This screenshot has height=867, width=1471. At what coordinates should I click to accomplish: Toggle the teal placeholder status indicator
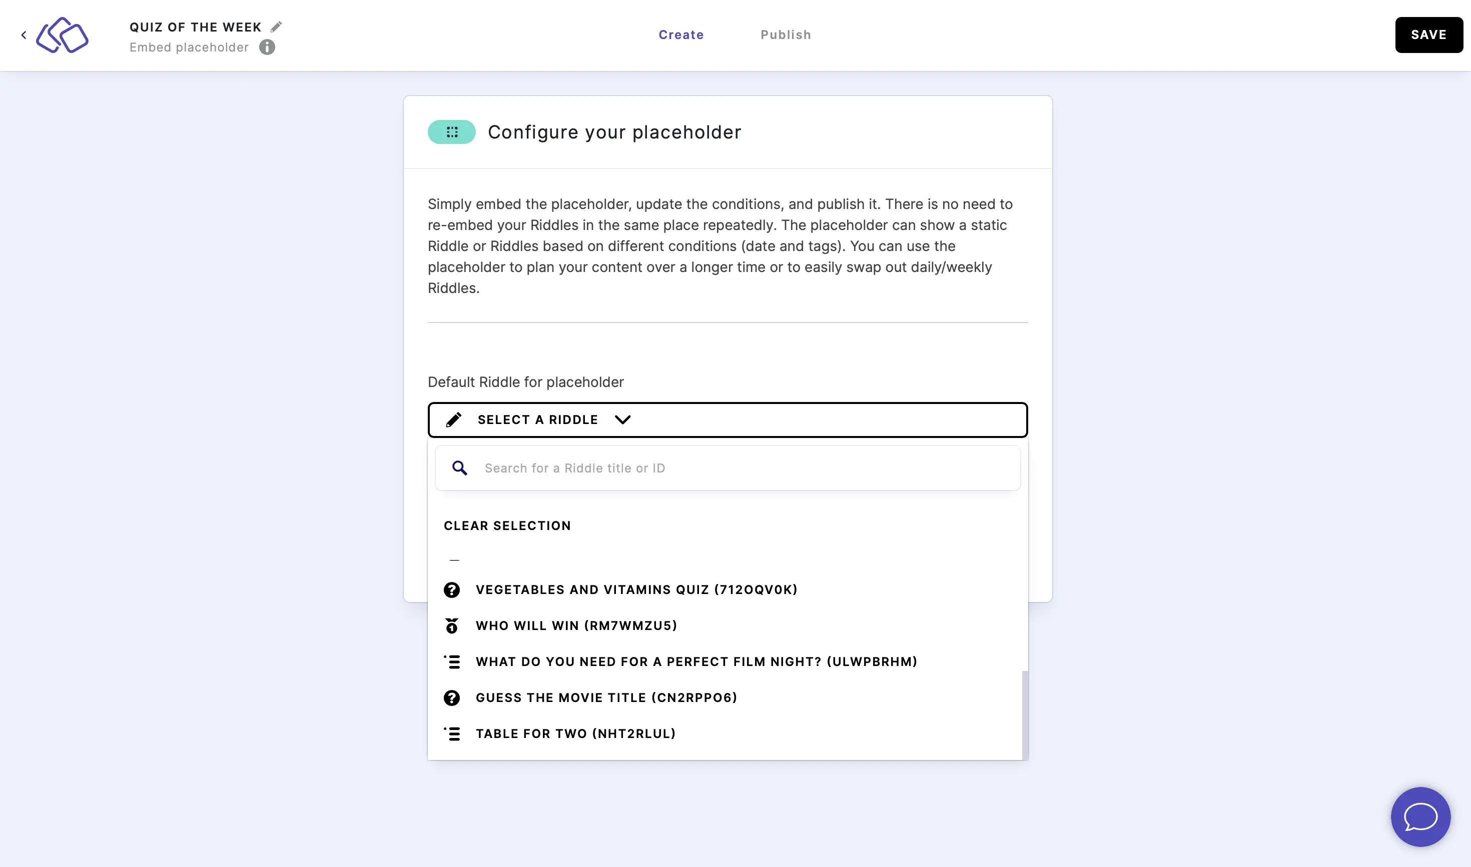coord(451,131)
